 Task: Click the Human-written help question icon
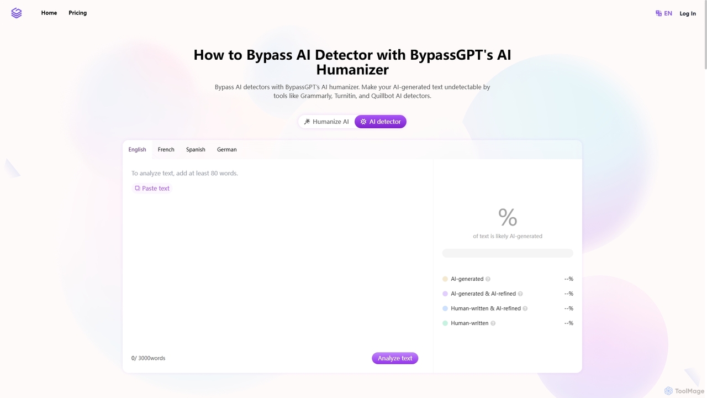[493, 323]
